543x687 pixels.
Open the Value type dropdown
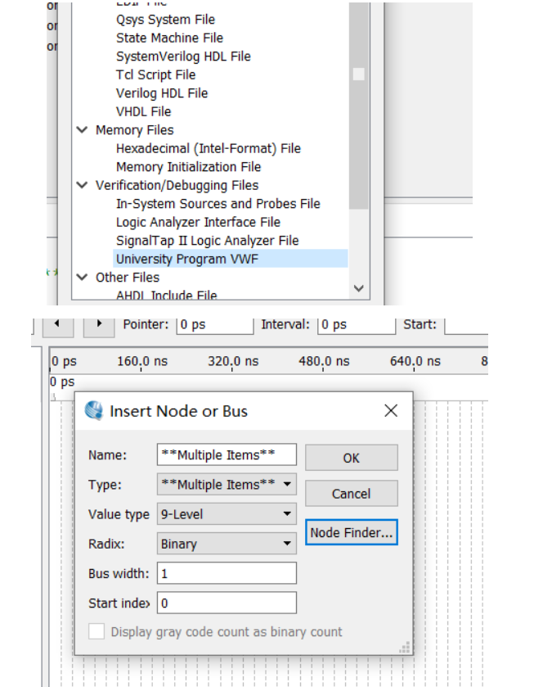pyautogui.click(x=227, y=514)
